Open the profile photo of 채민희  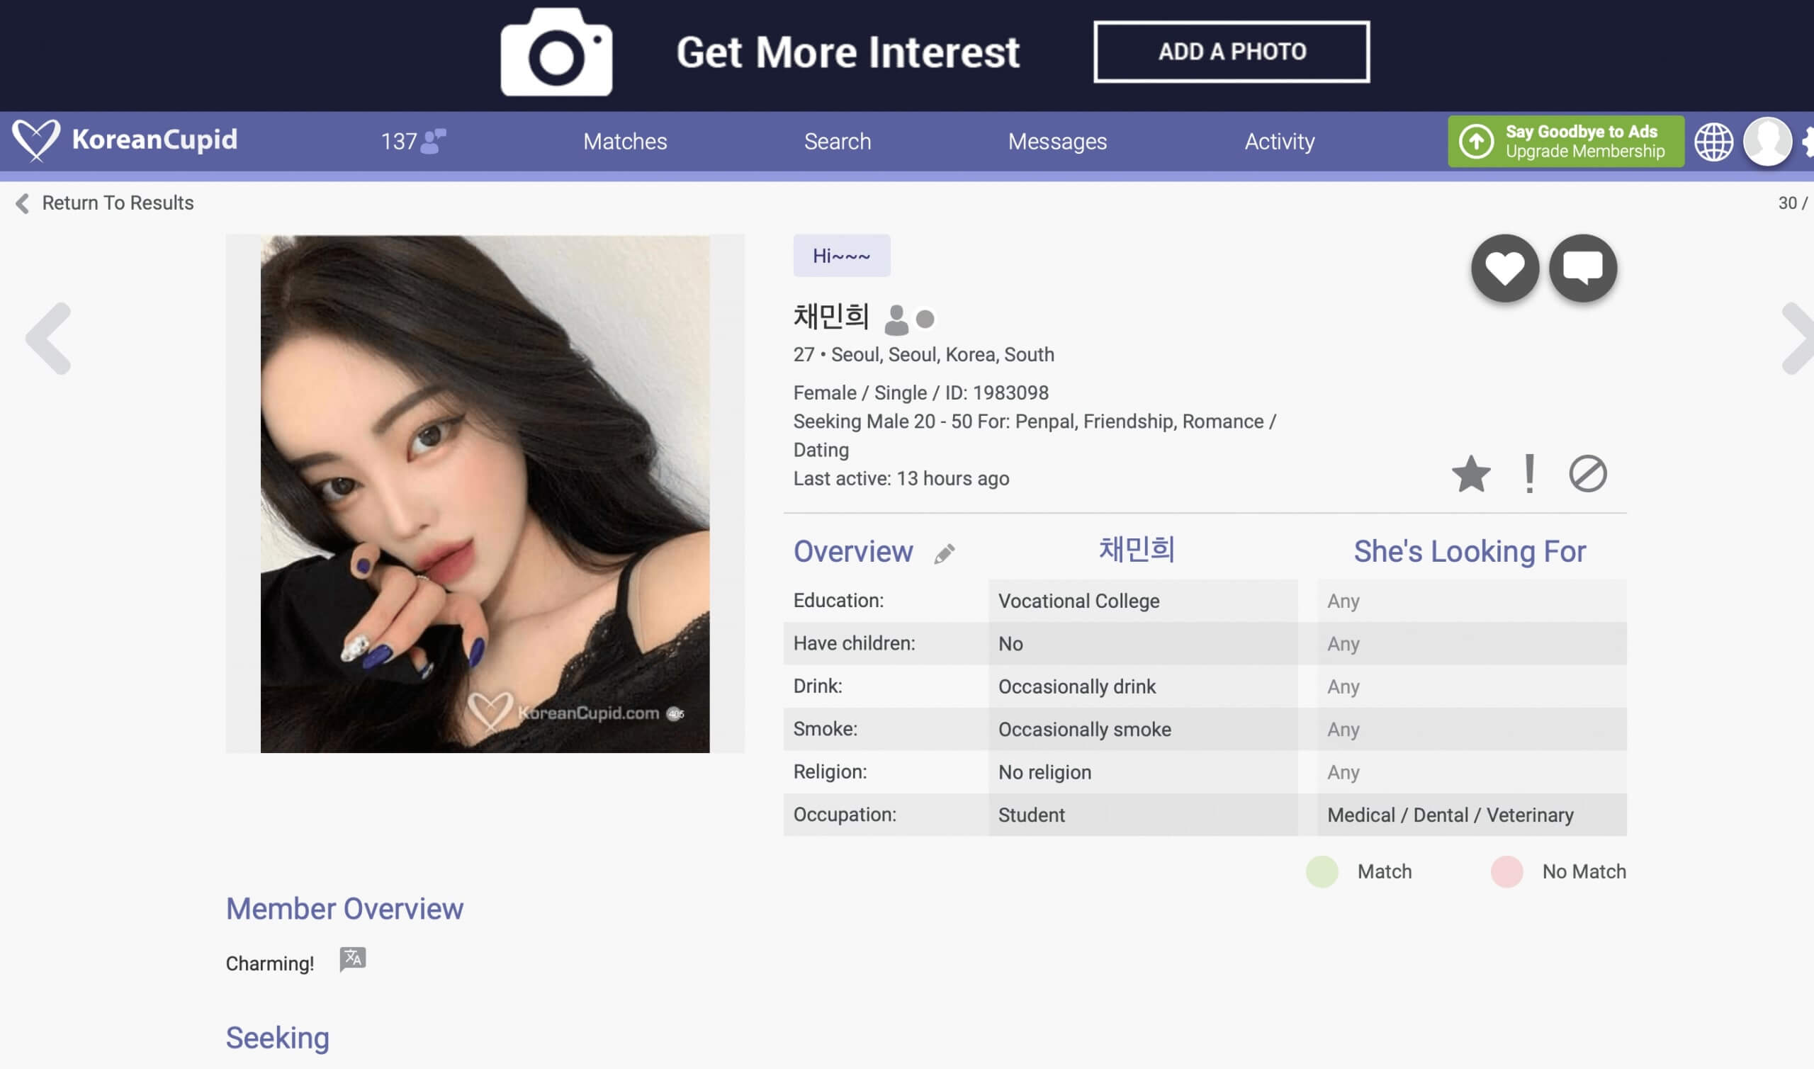[x=485, y=494]
